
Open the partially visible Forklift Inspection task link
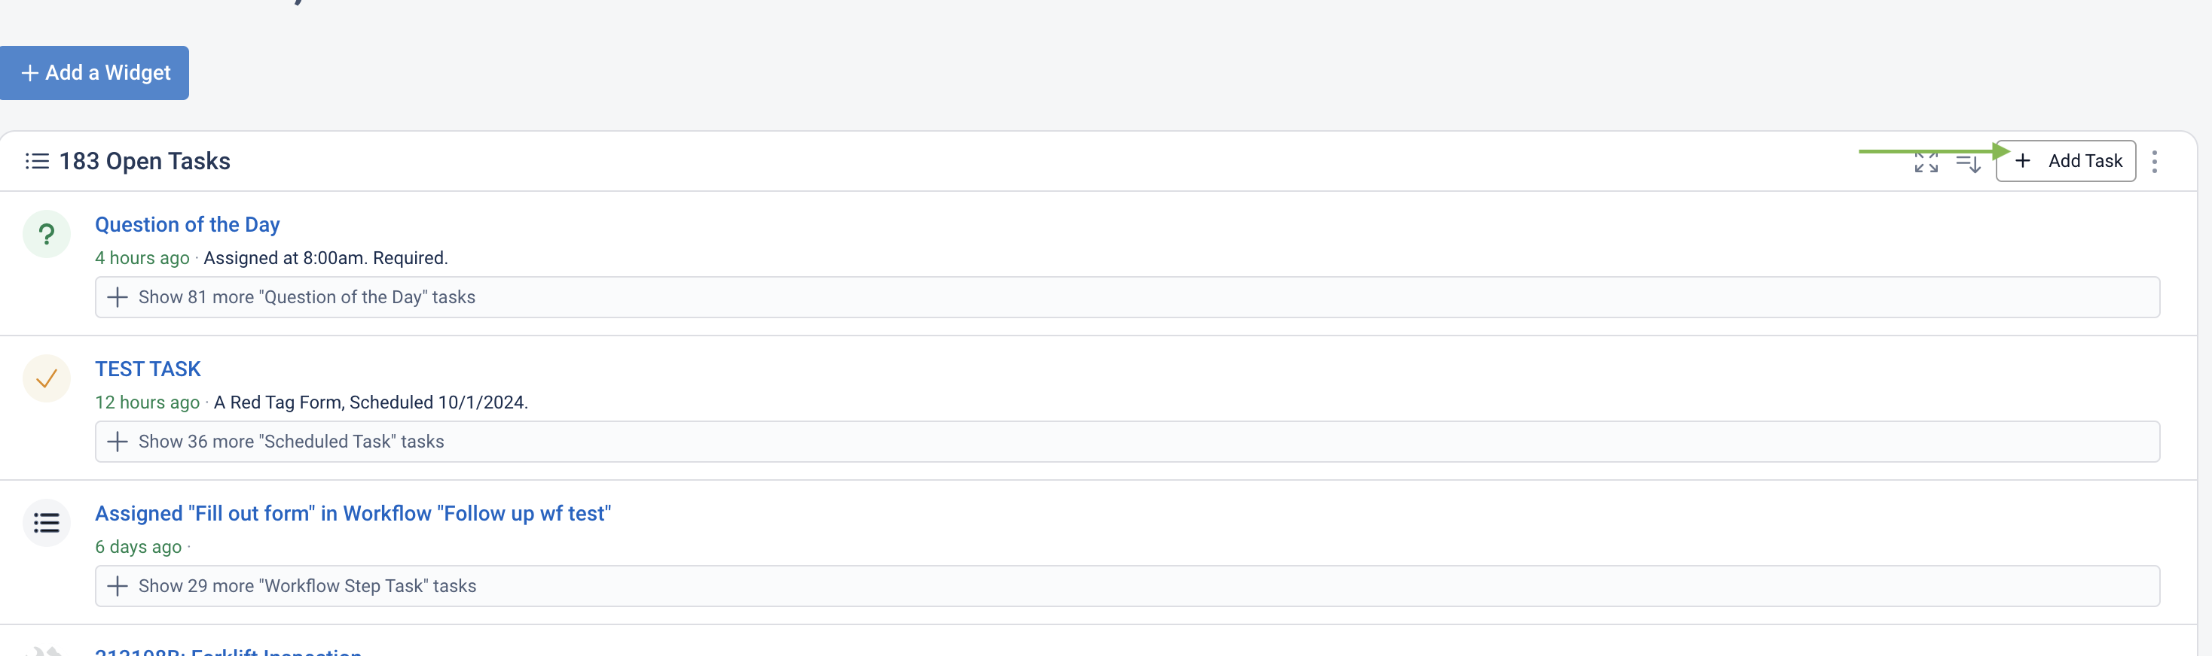pyautogui.click(x=228, y=651)
